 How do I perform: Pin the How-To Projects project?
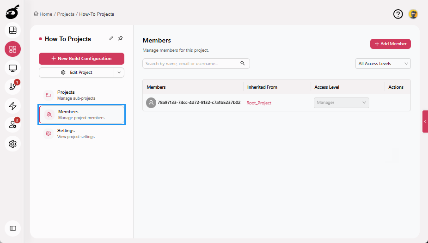120,38
